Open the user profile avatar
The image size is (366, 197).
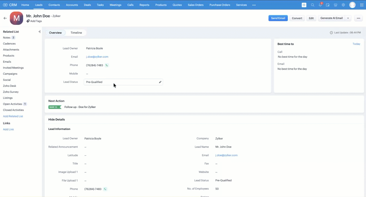pyautogui.click(x=353, y=5)
